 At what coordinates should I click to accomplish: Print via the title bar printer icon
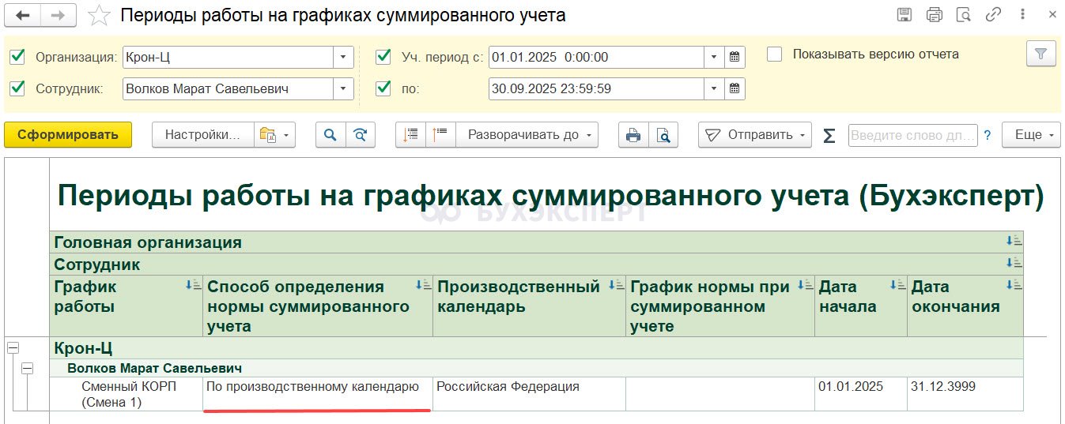tap(934, 15)
